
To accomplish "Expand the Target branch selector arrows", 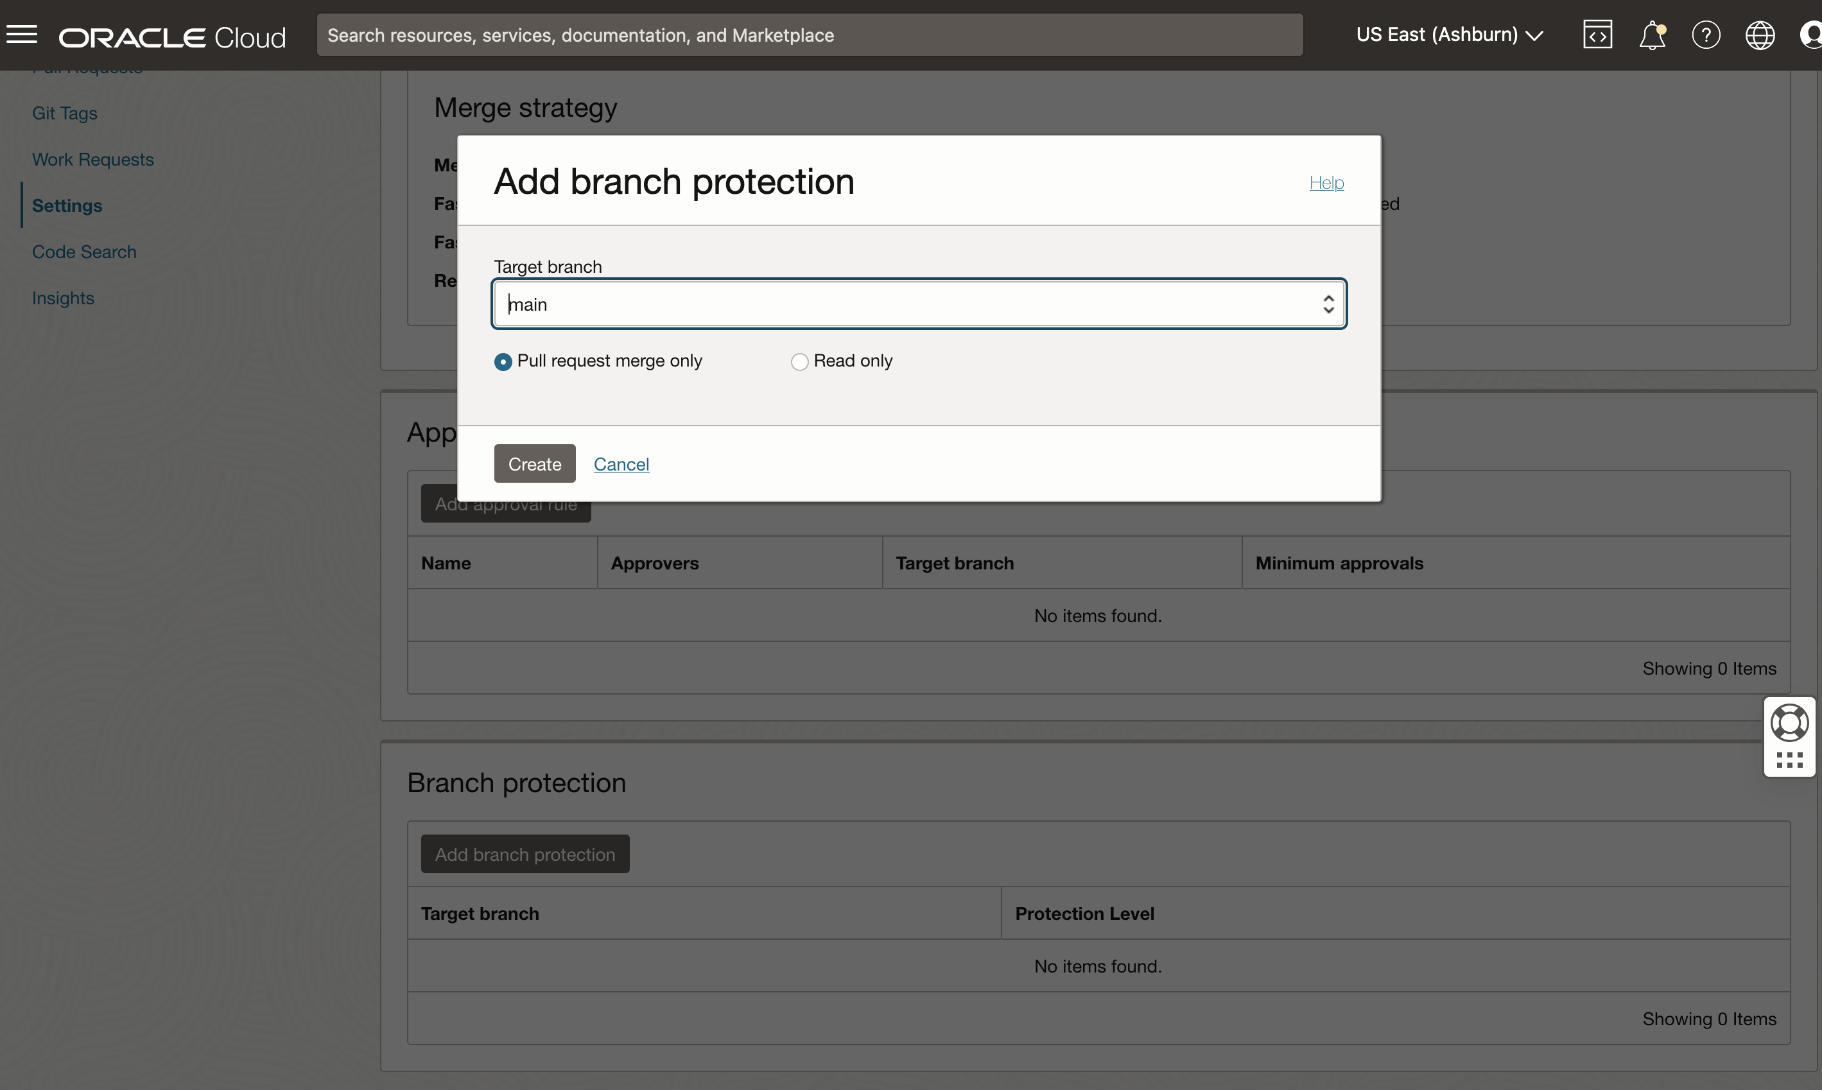I will [1328, 304].
